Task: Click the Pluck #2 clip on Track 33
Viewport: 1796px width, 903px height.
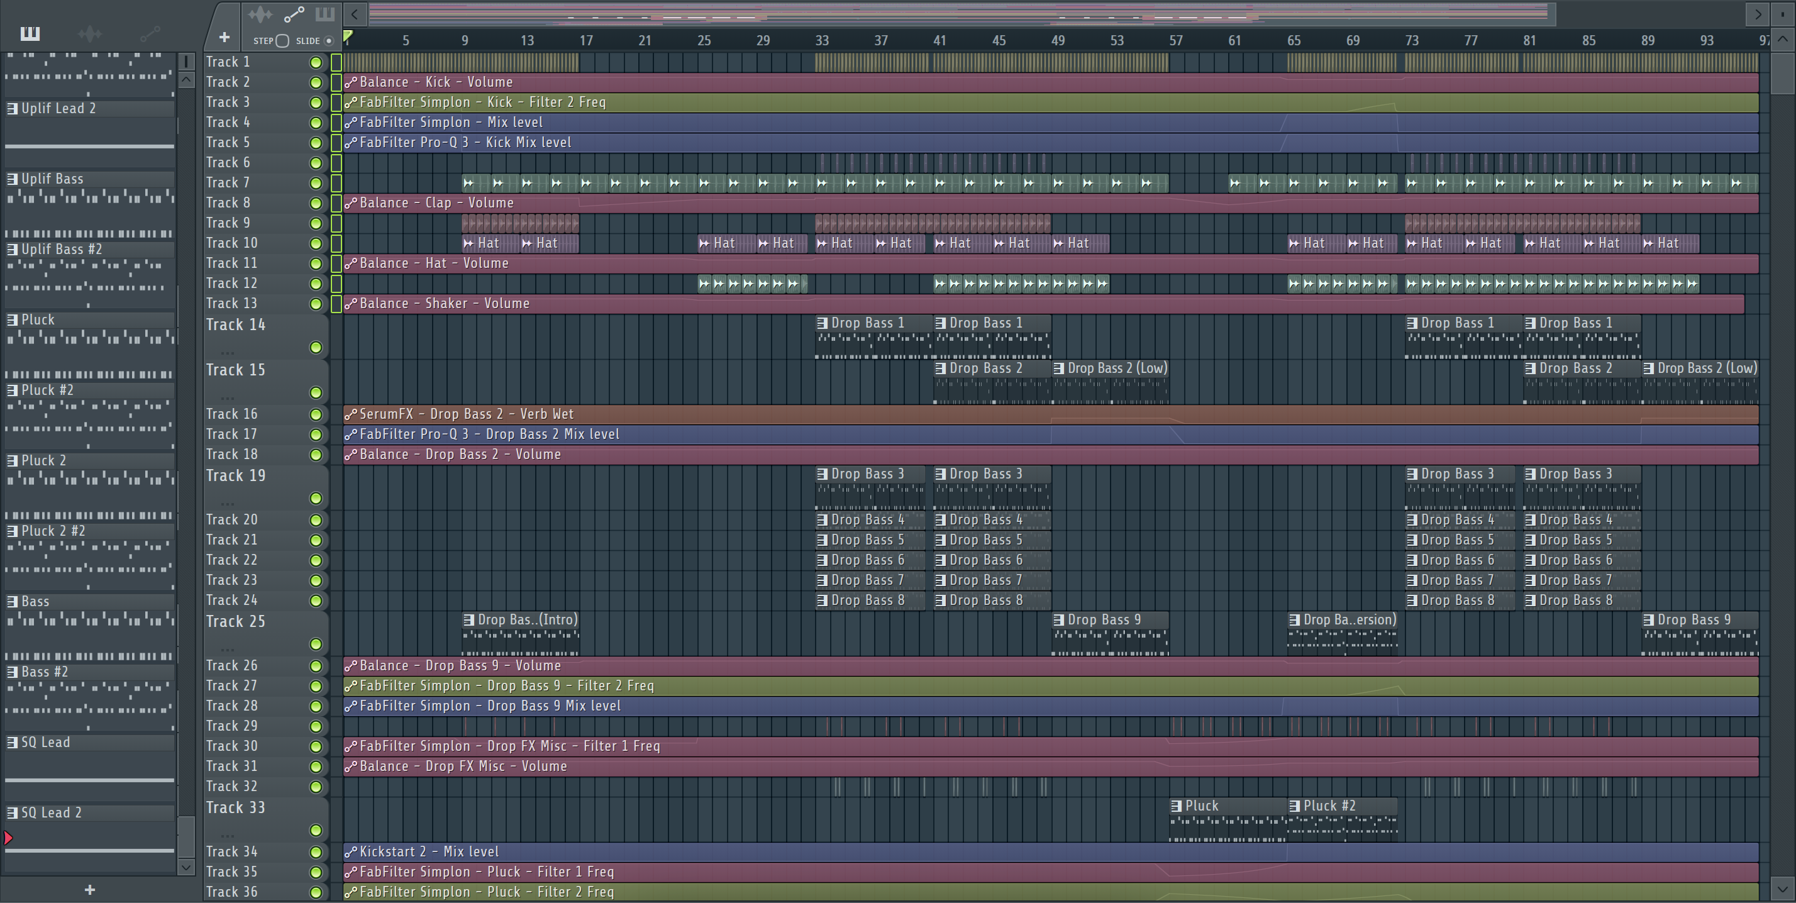Action: (1329, 806)
